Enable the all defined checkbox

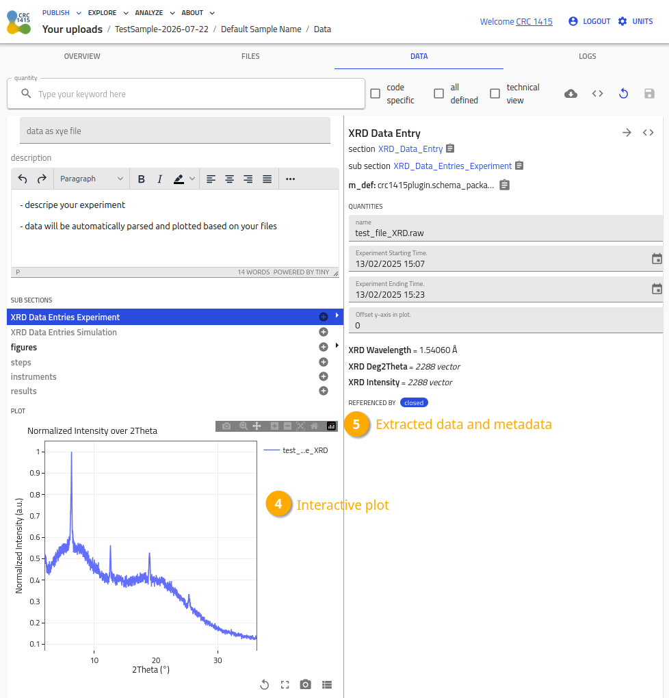439,94
